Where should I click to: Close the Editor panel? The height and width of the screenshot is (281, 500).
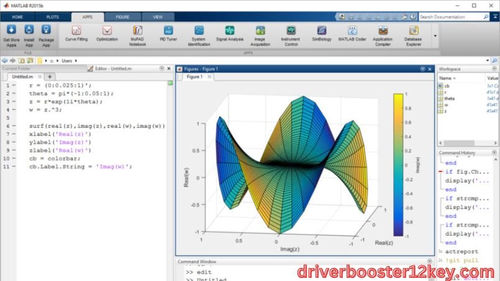point(169,68)
